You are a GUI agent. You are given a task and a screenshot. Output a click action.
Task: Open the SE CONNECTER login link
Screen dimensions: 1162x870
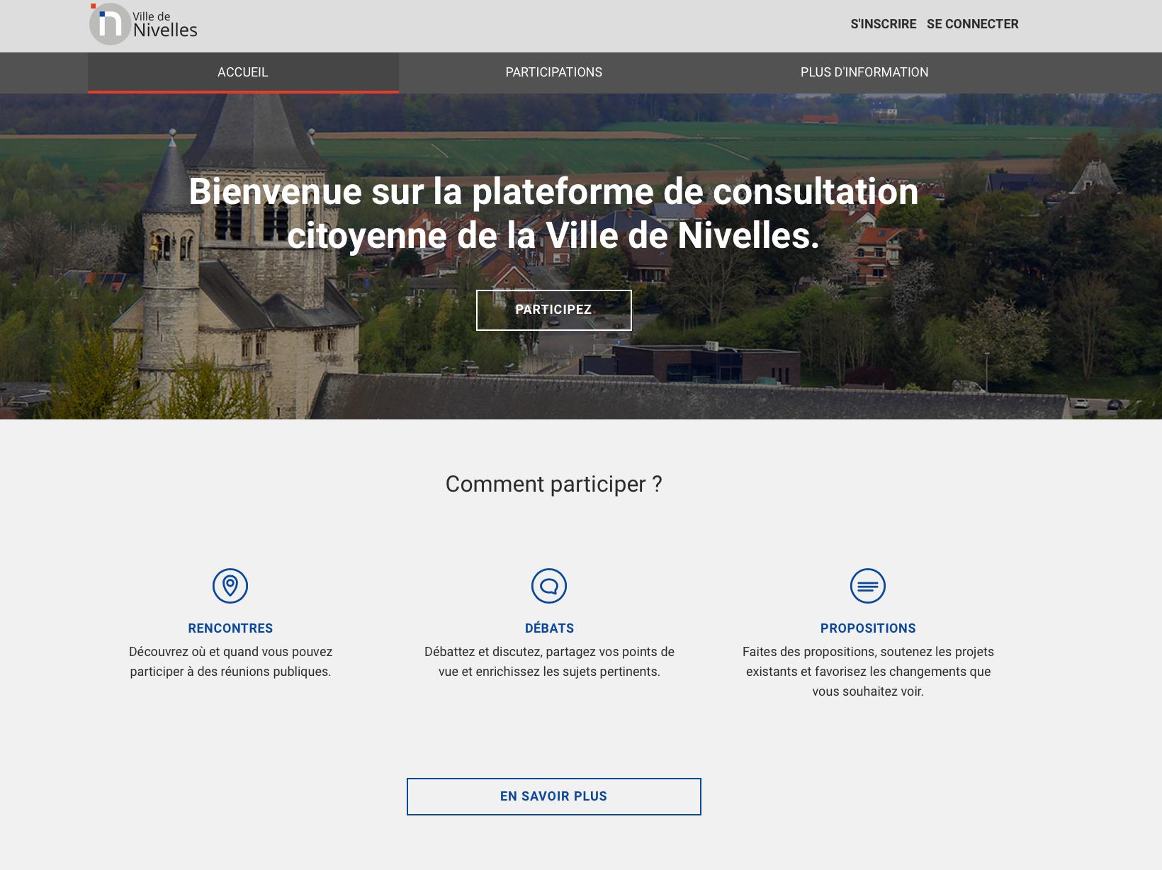973,24
